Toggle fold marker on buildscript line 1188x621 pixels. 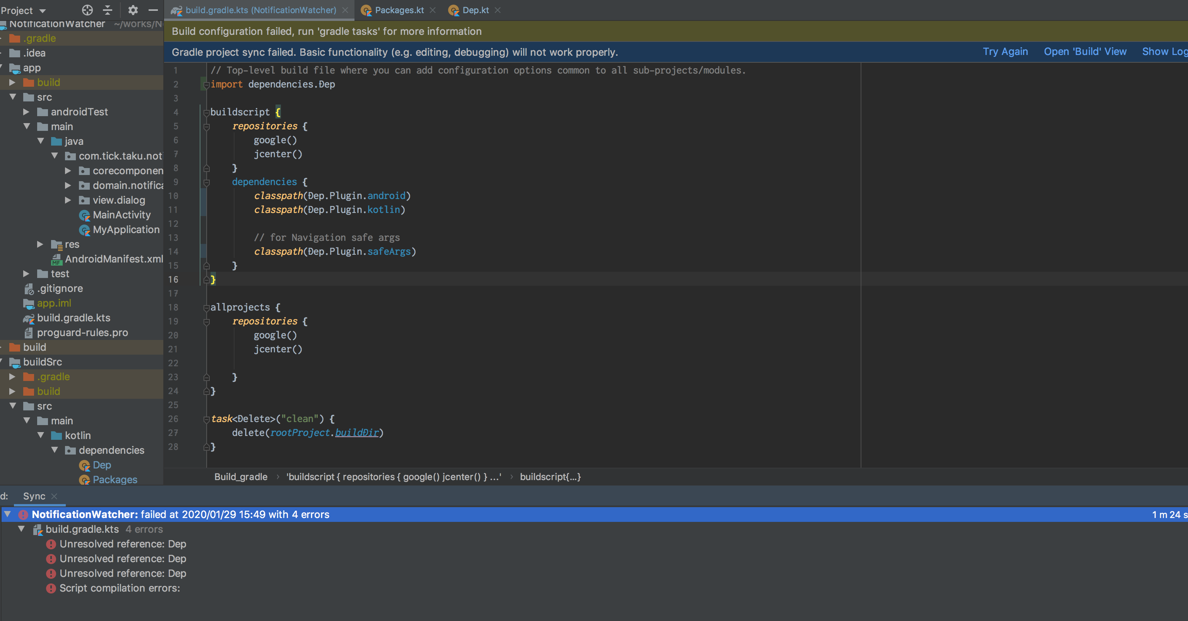[x=207, y=112]
